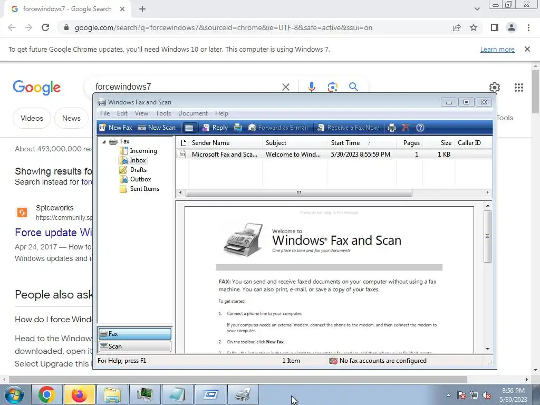Click right arrow of message list scrollbar
Viewport: 540px width, 405px height.
tap(487, 193)
